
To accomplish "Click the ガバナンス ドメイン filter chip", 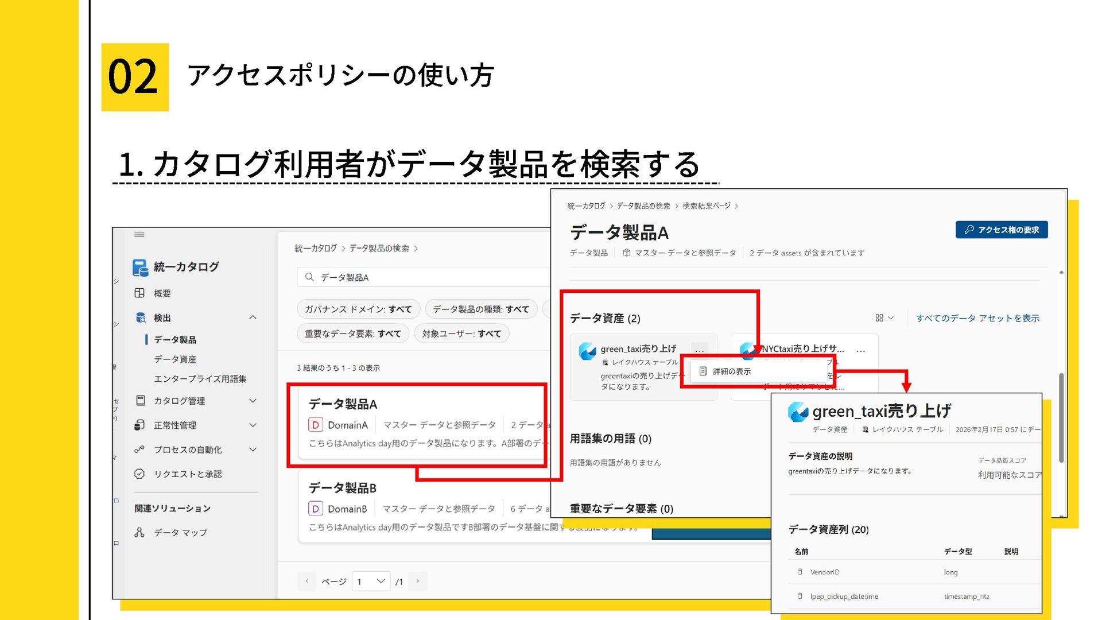I will click(358, 309).
